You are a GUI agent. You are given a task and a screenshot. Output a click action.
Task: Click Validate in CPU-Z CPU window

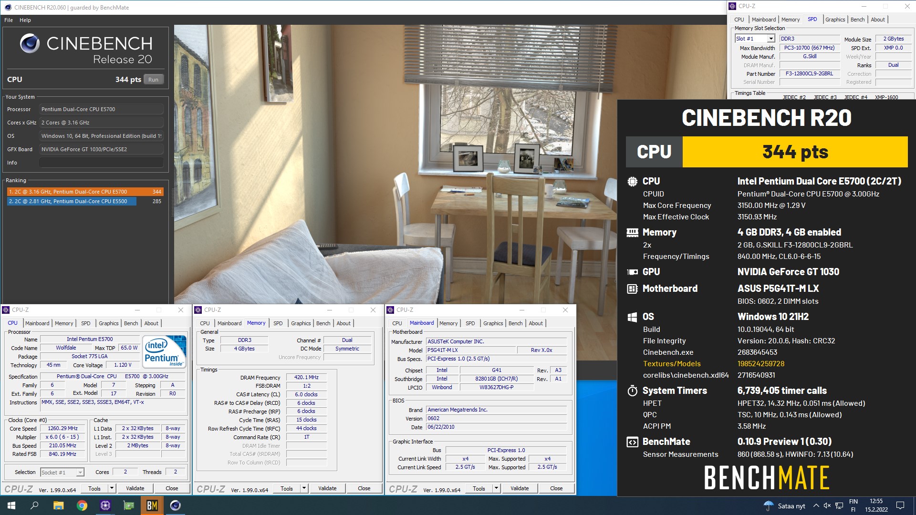tap(135, 488)
